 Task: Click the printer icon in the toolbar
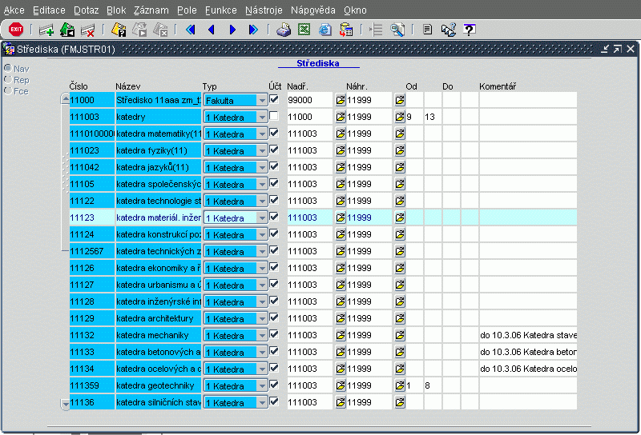pyautogui.click(x=283, y=30)
